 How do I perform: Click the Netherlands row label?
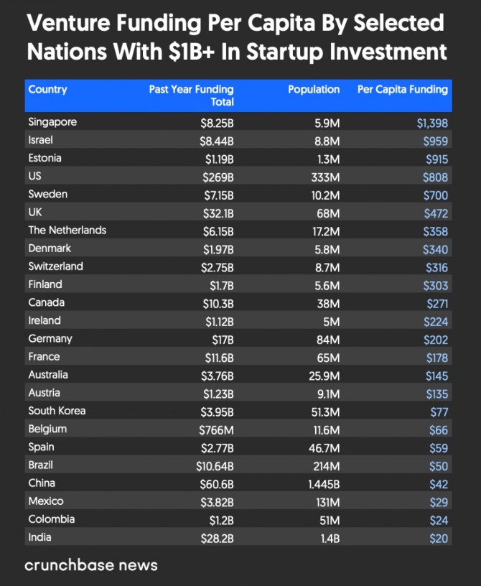tap(67, 231)
